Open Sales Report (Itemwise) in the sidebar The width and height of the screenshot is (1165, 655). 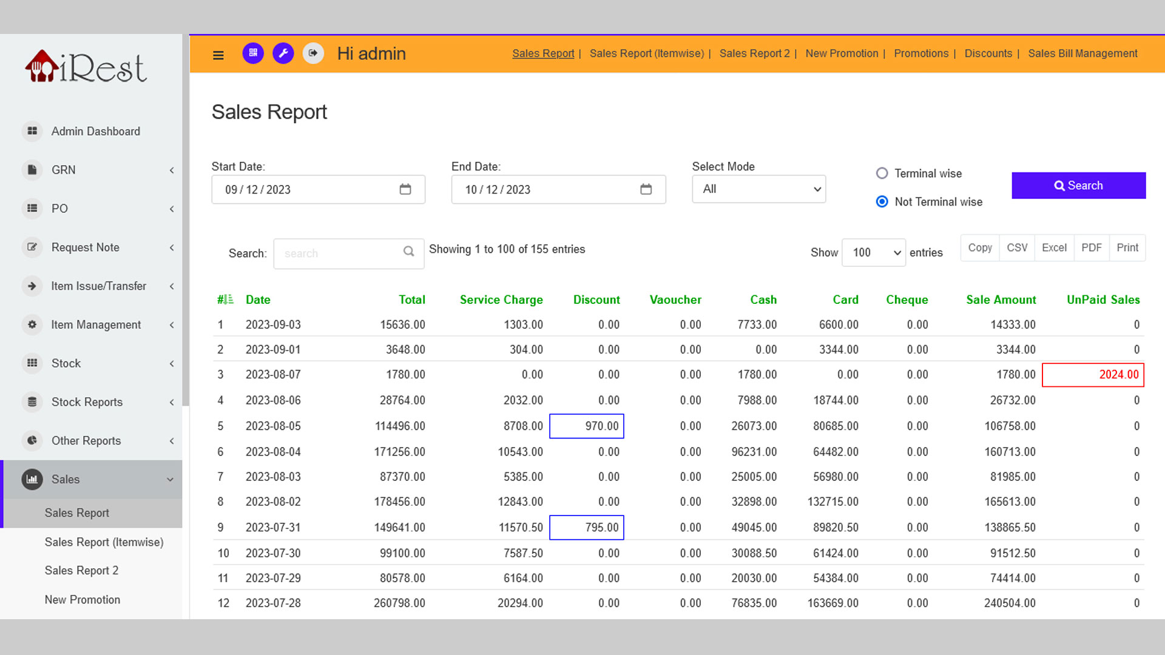(x=104, y=542)
